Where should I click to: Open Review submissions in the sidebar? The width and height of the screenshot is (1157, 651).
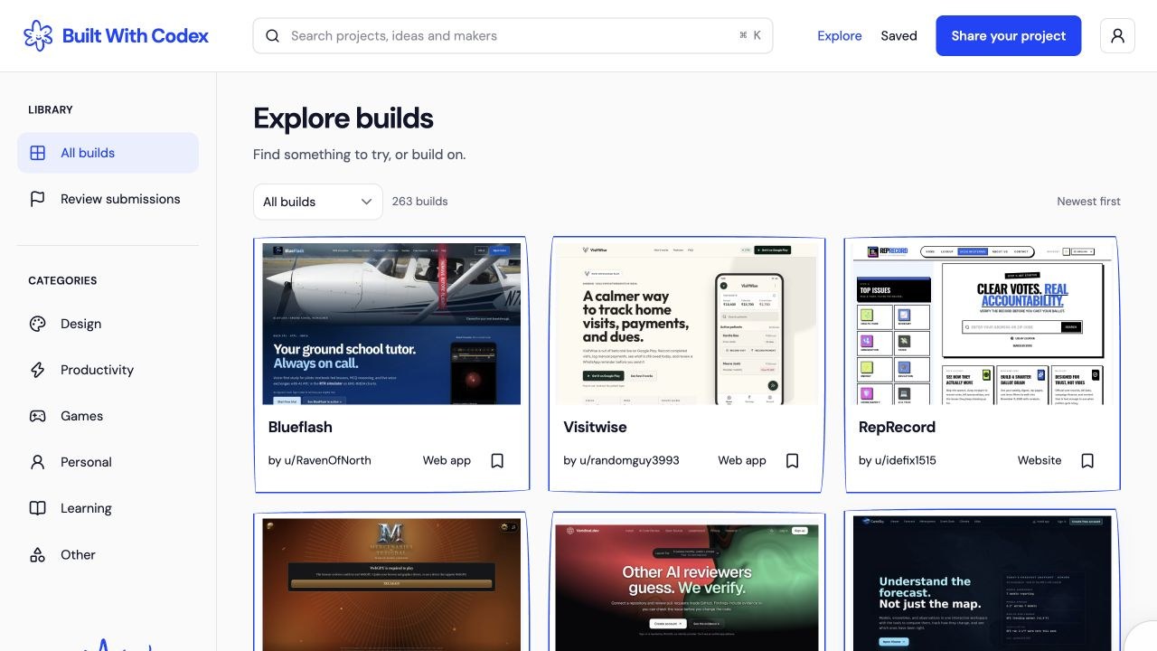click(108, 199)
